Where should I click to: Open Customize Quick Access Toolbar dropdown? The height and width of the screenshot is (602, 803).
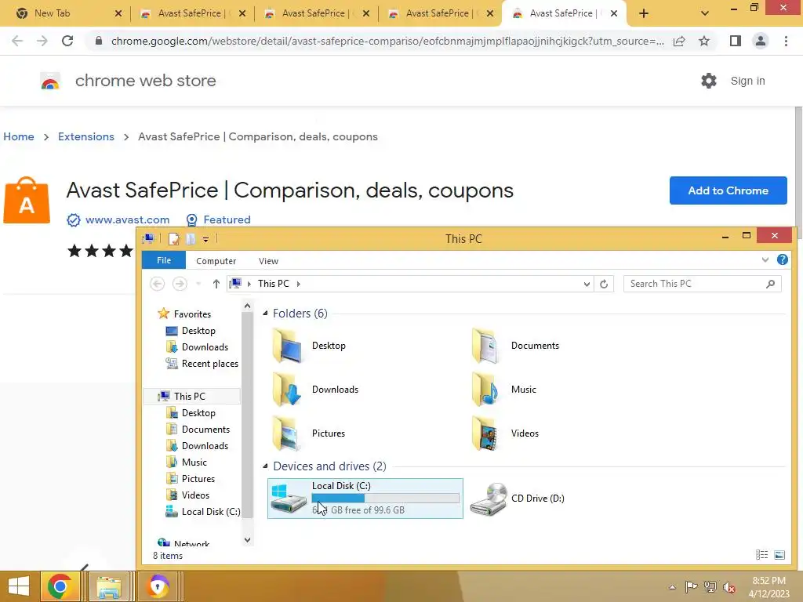point(205,239)
